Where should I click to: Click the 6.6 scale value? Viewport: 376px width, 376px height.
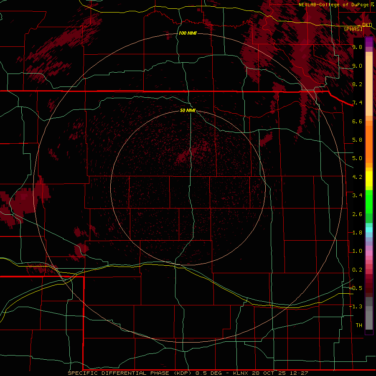(357, 122)
